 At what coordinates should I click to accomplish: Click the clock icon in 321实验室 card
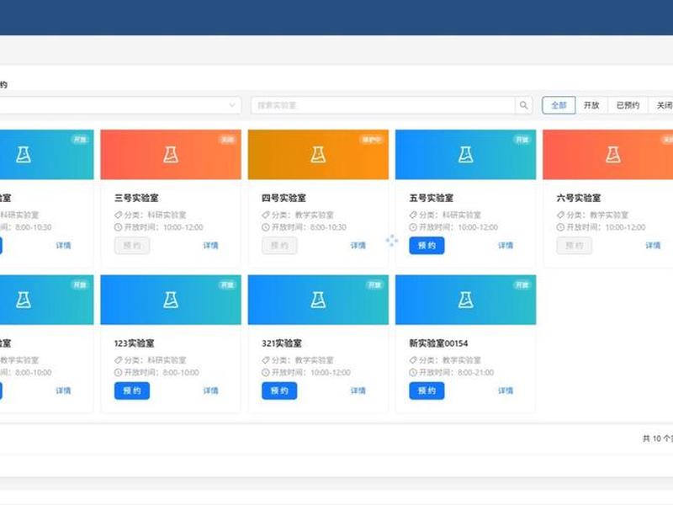point(266,372)
